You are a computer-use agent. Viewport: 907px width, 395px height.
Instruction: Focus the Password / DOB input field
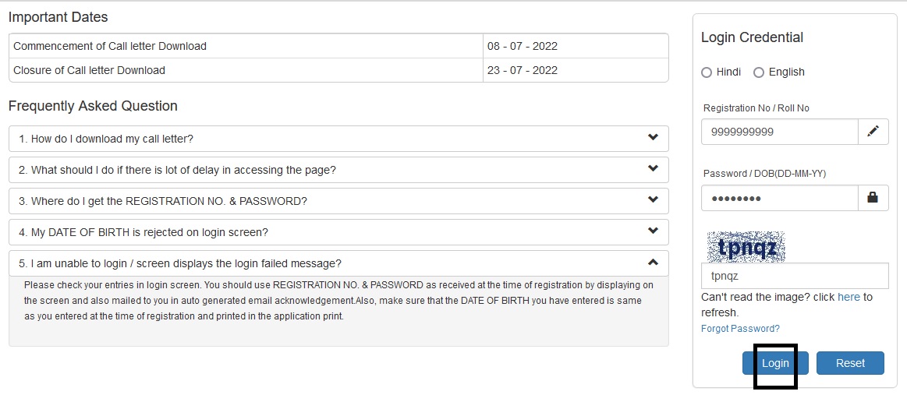(x=780, y=198)
